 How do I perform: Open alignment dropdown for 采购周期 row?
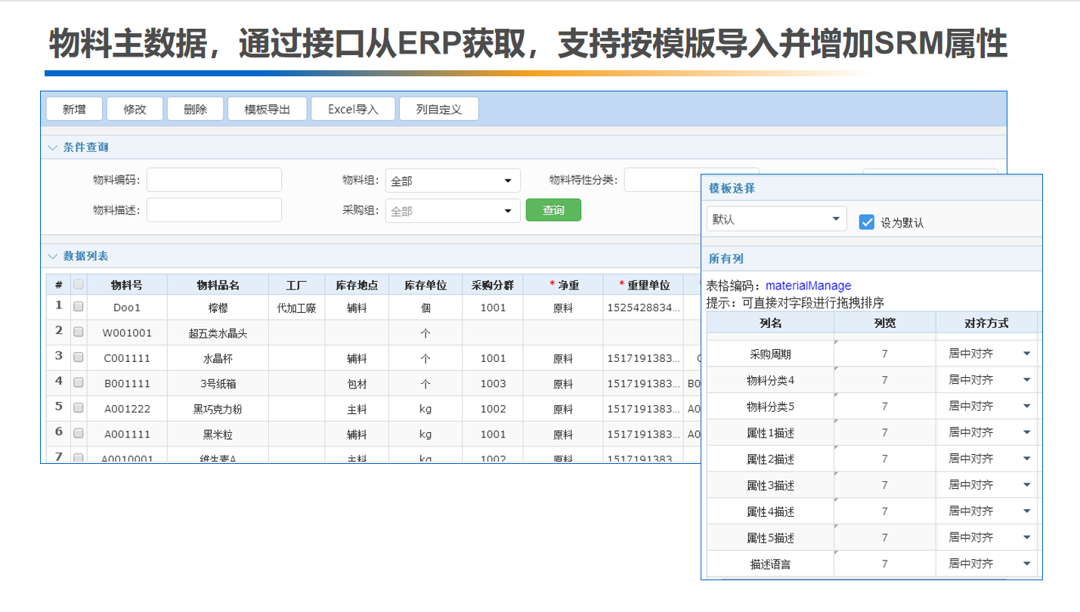pyautogui.click(x=1026, y=354)
